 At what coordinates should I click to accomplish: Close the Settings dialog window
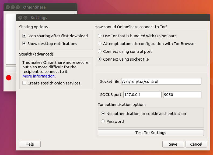[x=20, y=18]
